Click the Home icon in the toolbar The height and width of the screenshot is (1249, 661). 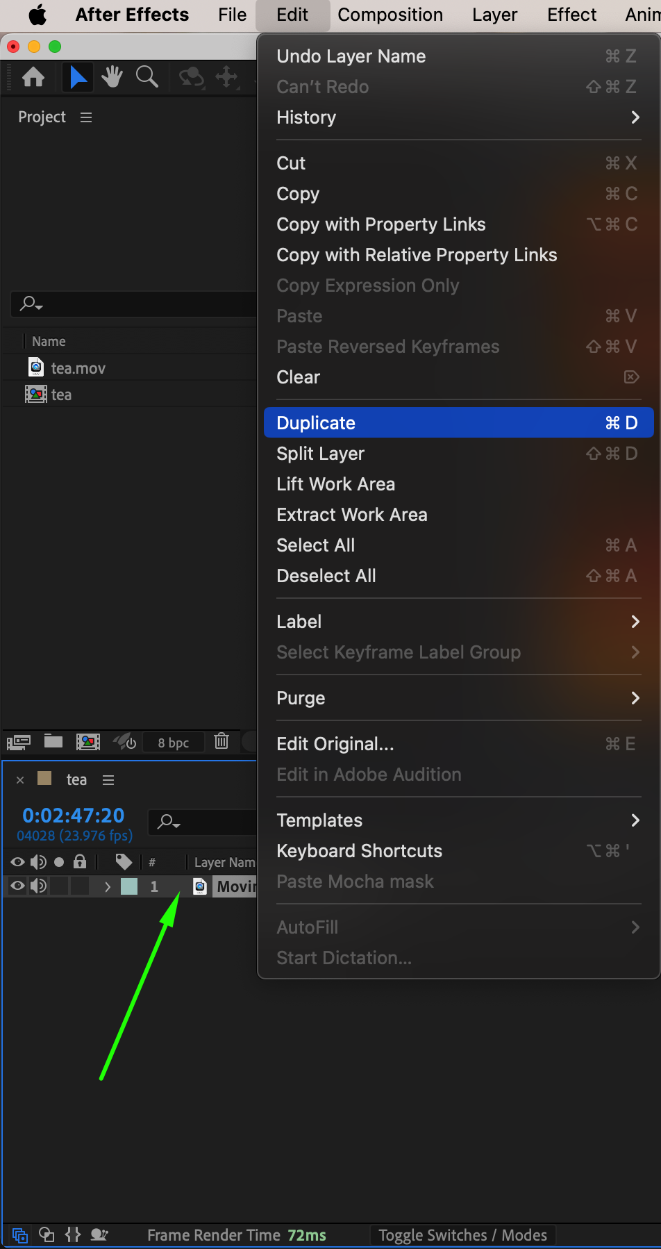coord(33,77)
